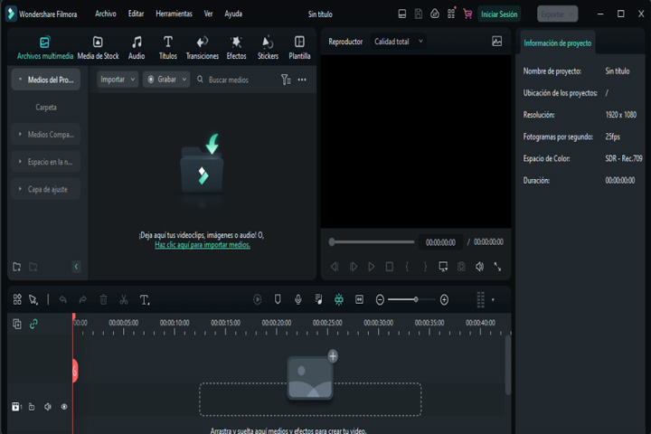The width and height of the screenshot is (651, 434).
Task: Click the shopping cart icon
Action: (468, 14)
